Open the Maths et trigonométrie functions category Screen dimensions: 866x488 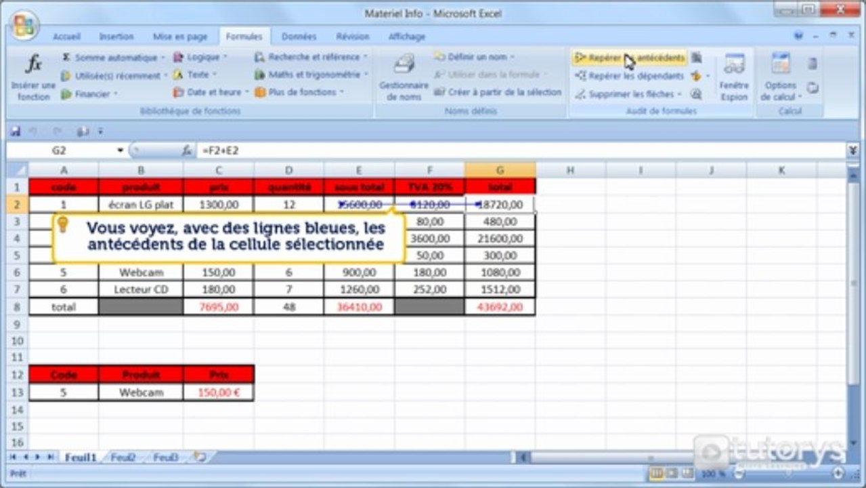point(311,75)
